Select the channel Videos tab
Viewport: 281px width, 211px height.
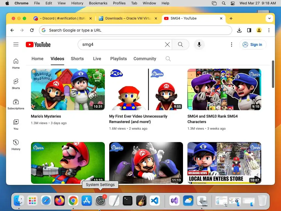coord(57,59)
